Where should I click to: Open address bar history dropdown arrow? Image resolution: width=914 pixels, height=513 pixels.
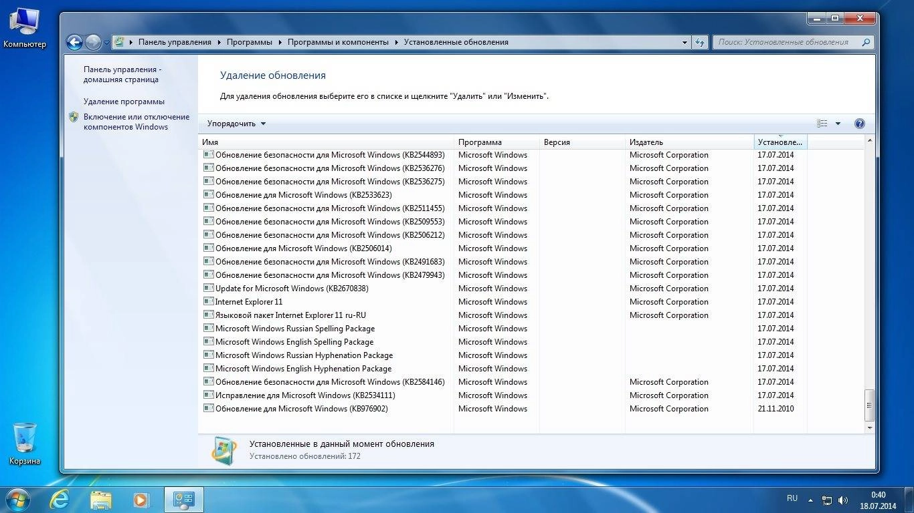pyautogui.click(x=684, y=42)
